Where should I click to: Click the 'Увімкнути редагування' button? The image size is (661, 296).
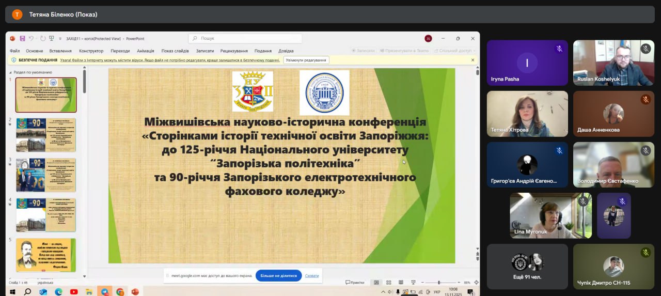point(306,60)
